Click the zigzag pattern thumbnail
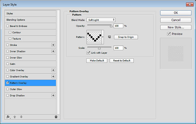This screenshot has width=196, height=124. 94,37
